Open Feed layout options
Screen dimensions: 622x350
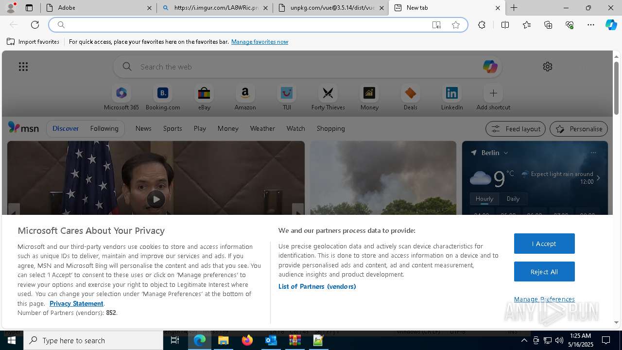(x=515, y=129)
